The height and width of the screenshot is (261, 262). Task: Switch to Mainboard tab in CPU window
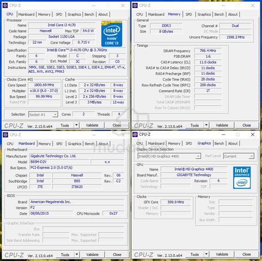click(x=26, y=14)
